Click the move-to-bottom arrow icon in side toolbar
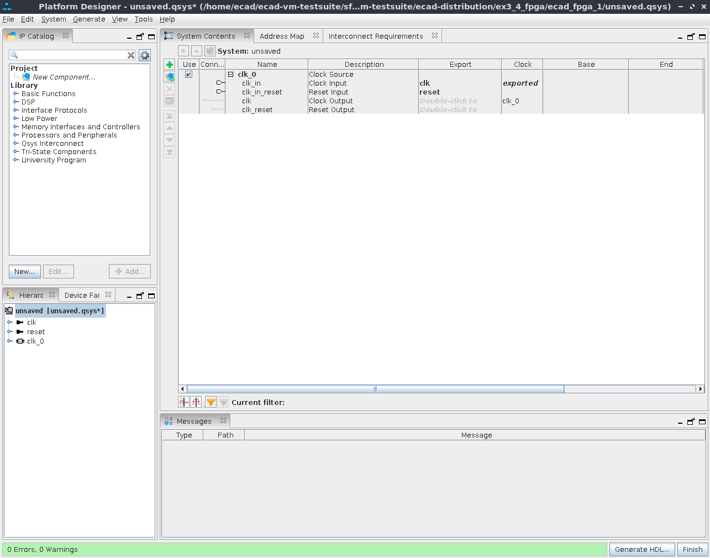 point(170,152)
